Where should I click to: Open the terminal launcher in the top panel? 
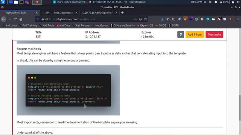point(21,2)
